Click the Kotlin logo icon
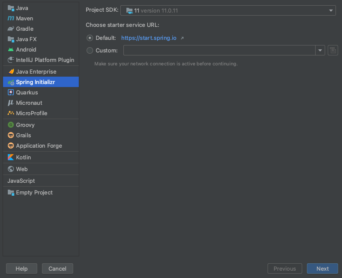Image resolution: width=342 pixels, height=278 pixels. (x=11, y=158)
